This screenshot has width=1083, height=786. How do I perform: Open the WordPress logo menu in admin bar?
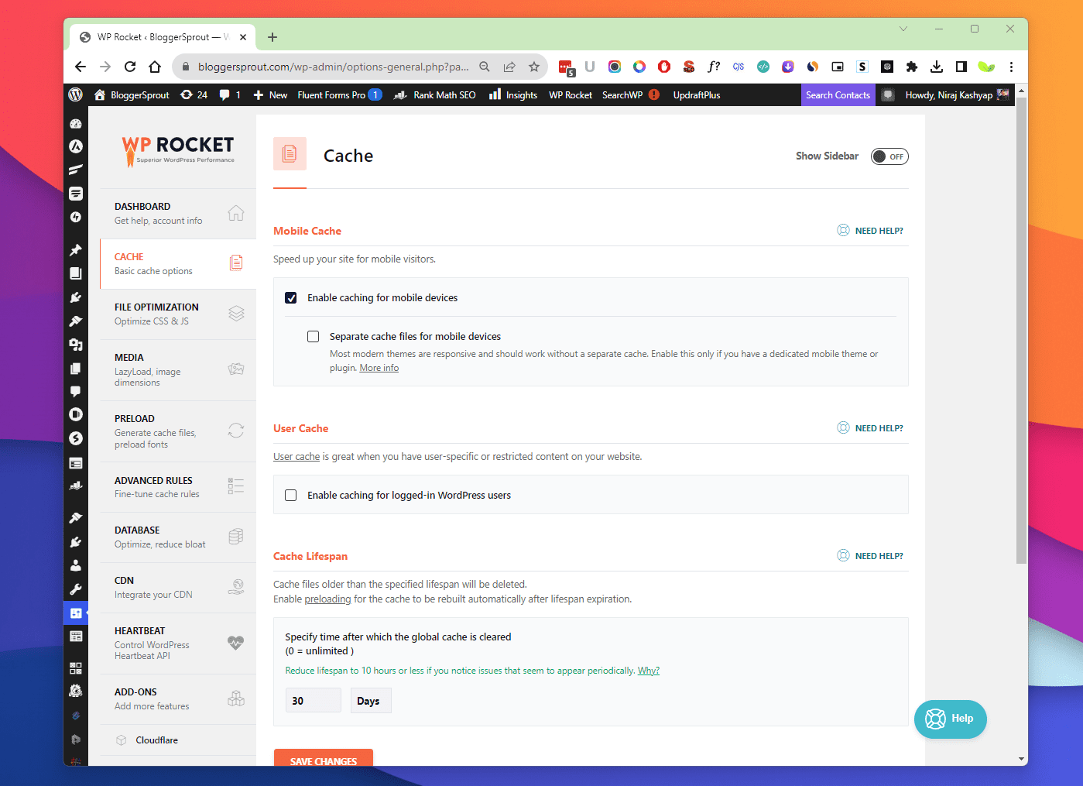[75, 94]
